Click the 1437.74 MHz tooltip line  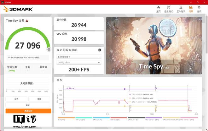pos(143,102)
